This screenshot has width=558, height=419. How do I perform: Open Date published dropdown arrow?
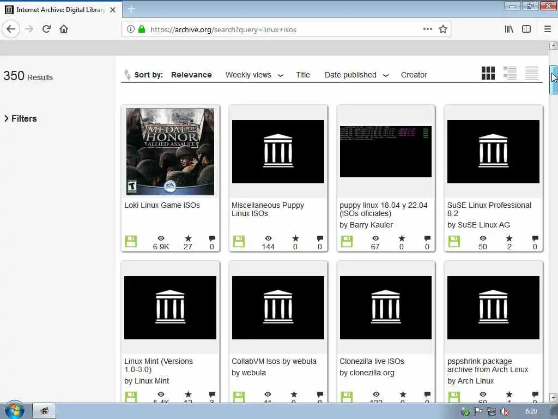(386, 75)
